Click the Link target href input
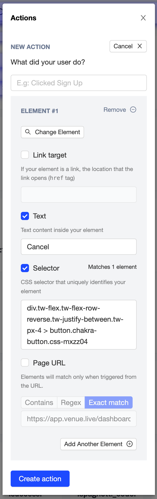157x499 pixels. [79, 195]
